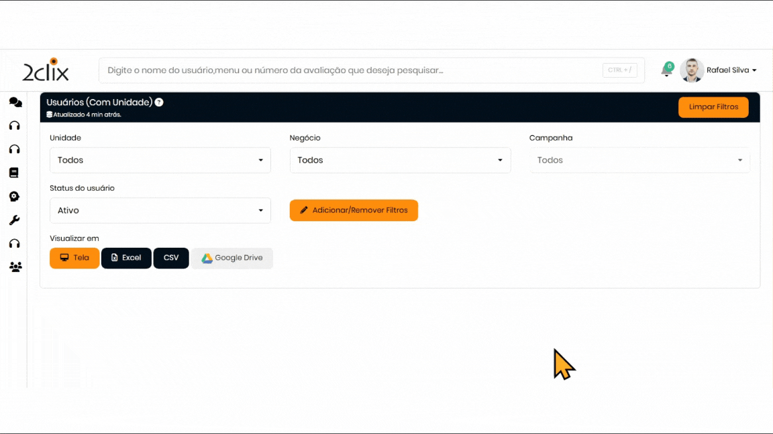773x434 pixels.
Task: Open the Negócio dropdown
Action: tap(400, 160)
